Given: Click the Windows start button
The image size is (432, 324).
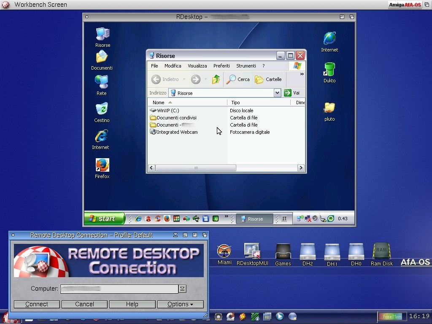Looking at the screenshot, I should 105,219.
